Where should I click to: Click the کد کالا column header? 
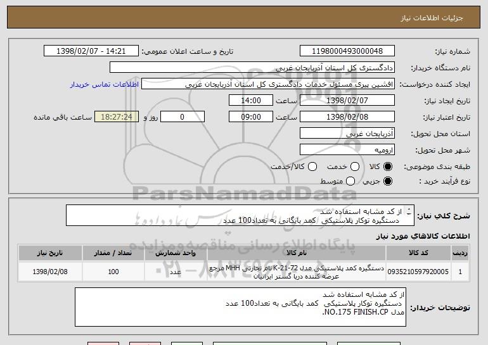click(418, 253)
